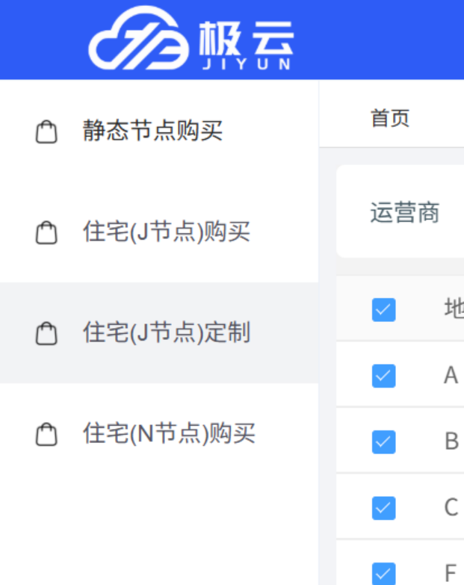Image resolution: width=464 pixels, height=585 pixels.
Task: Click the bag icon beside 静态节点购买
Action: click(46, 133)
